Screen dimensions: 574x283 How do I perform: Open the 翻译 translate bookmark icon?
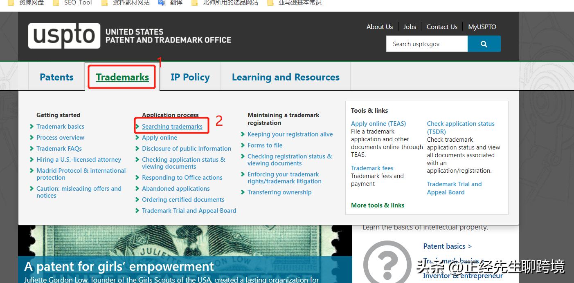[162, 3]
